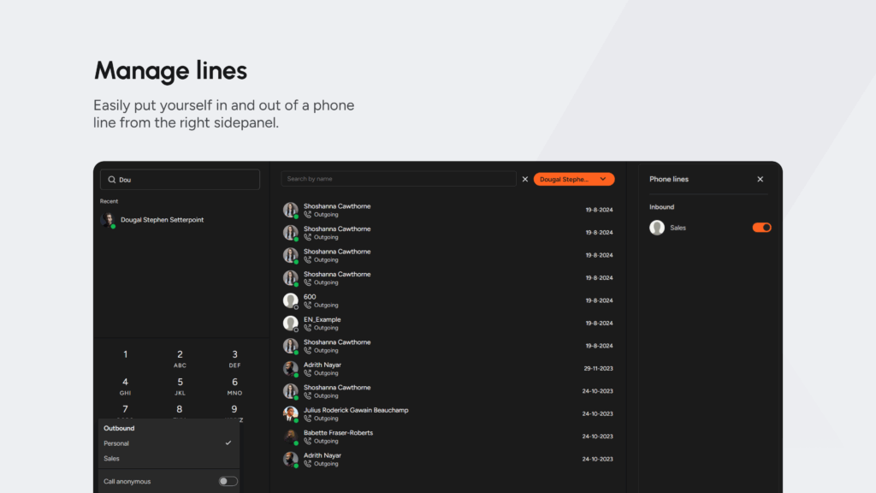Click the Sales line avatar icon
The height and width of the screenshot is (493, 876).
(x=657, y=228)
